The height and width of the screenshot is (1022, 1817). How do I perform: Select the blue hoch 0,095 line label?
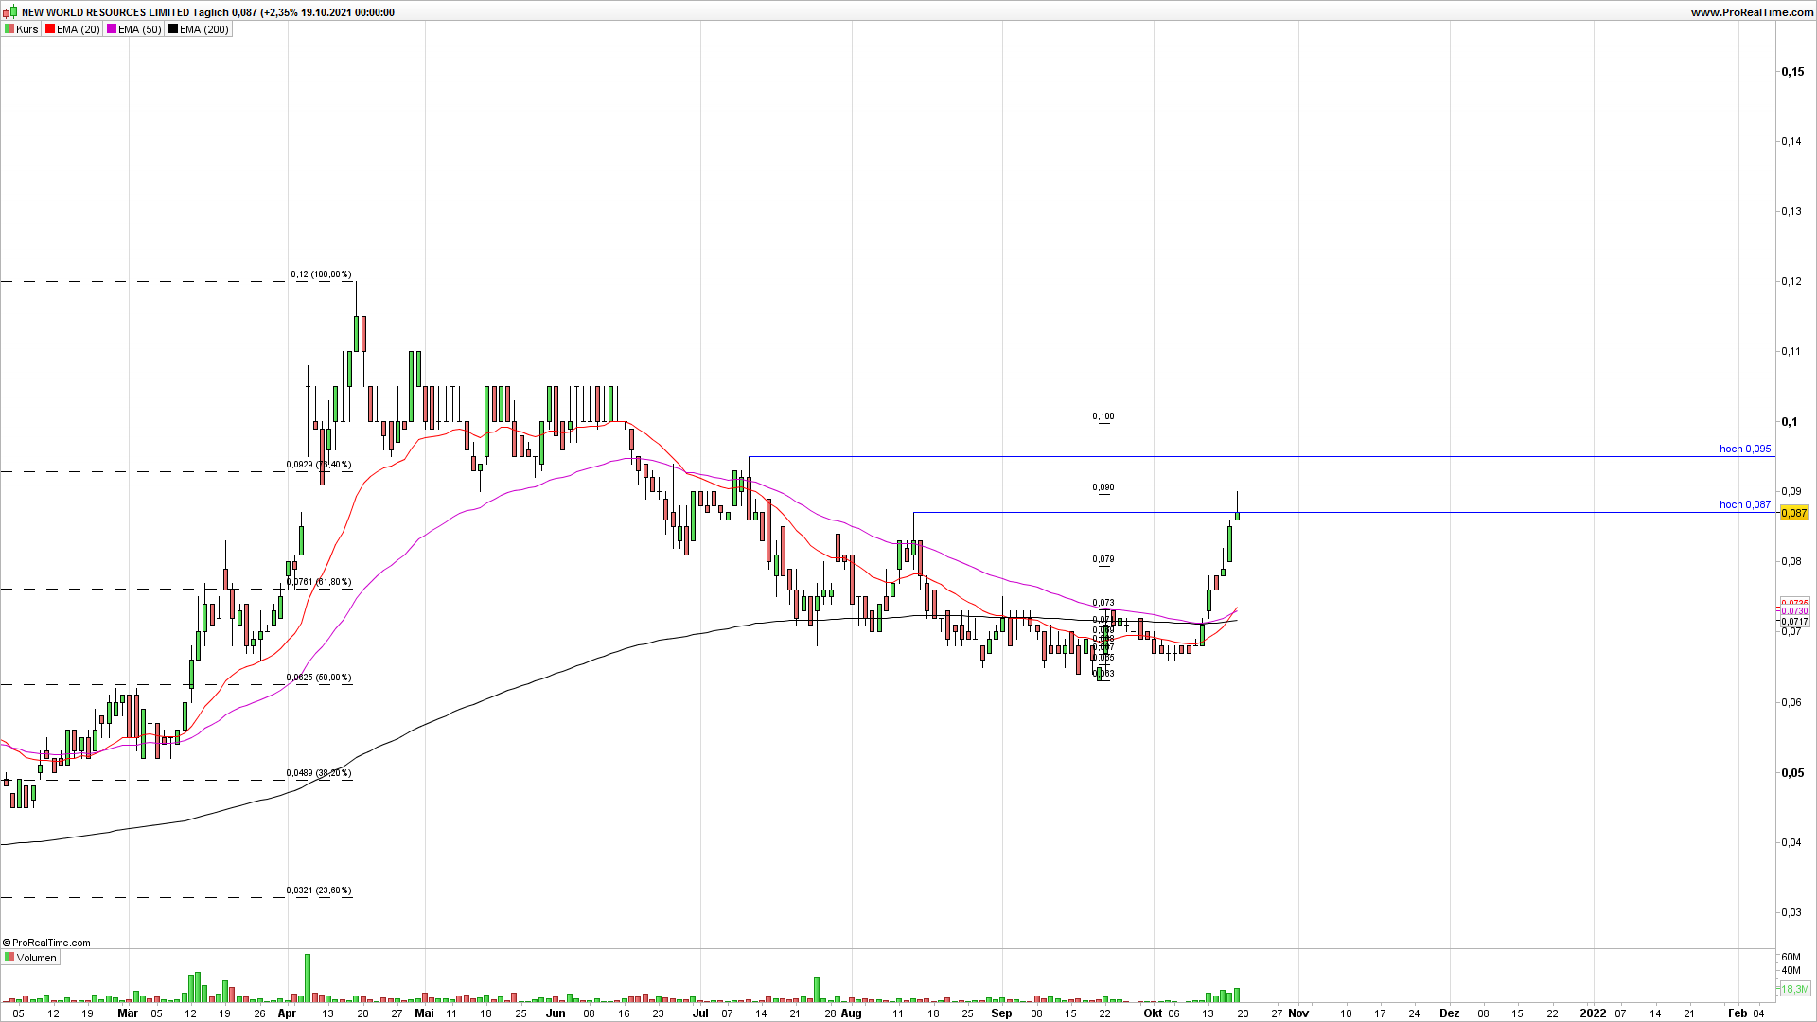click(x=1745, y=449)
